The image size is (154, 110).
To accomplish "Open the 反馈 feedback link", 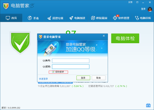I will (x=130, y=2).
